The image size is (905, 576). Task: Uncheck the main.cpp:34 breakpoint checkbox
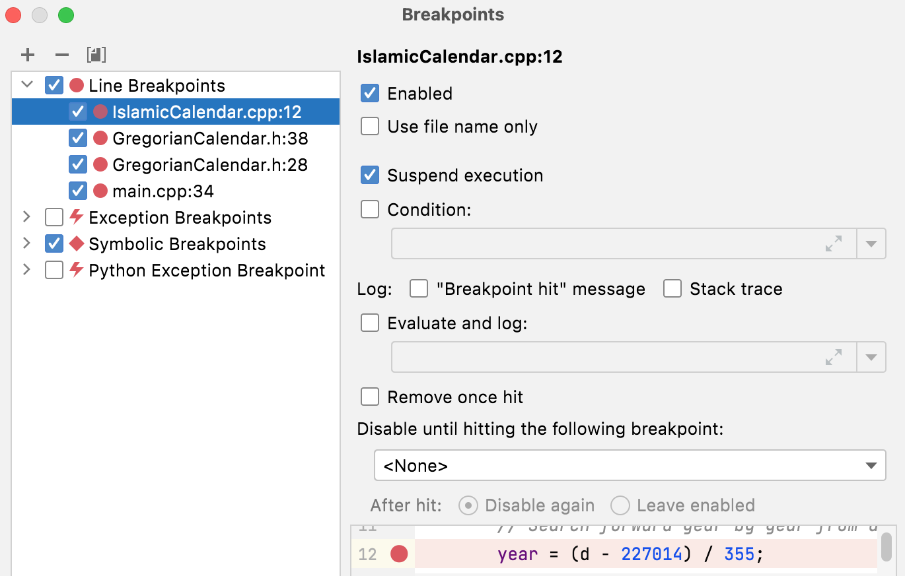pos(77,191)
